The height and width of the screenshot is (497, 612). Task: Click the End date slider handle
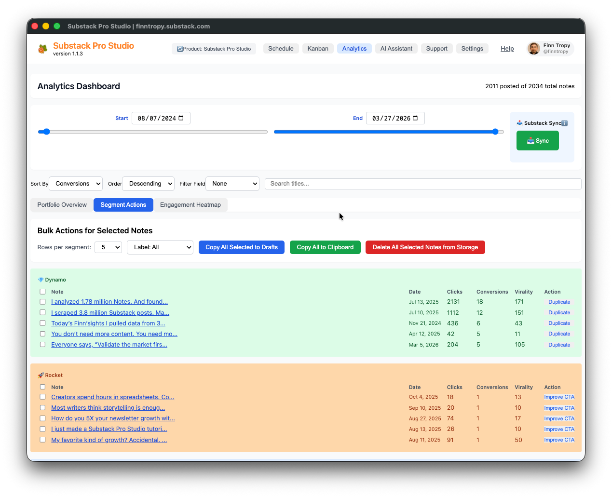click(x=495, y=132)
